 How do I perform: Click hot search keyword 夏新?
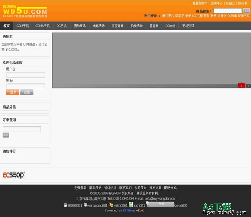click(206, 16)
